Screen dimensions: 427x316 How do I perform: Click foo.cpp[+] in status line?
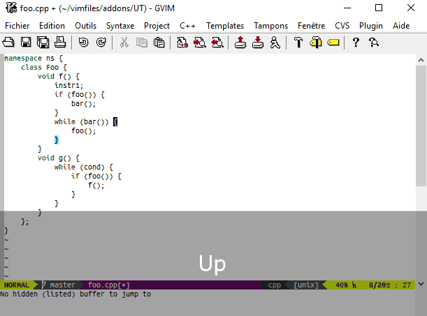(x=109, y=285)
